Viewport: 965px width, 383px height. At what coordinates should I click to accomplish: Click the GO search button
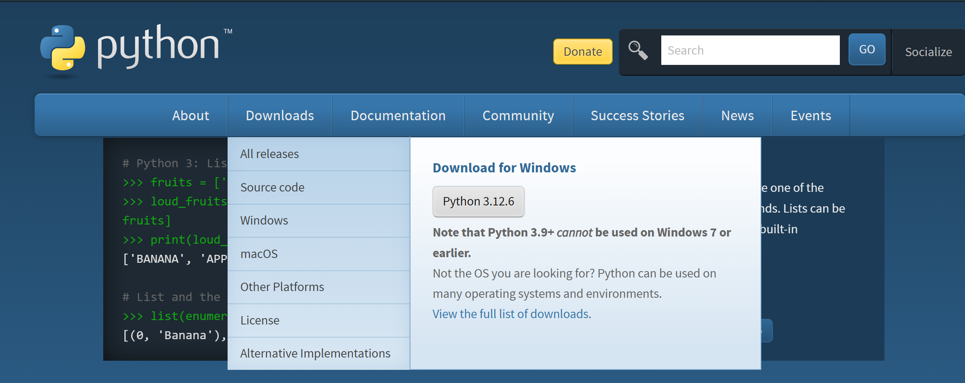(x=867, y=49)
